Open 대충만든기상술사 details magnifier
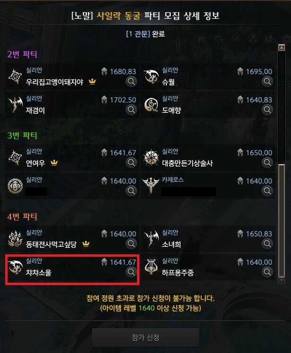Viewport: 291px width, 353px height. 267,162
